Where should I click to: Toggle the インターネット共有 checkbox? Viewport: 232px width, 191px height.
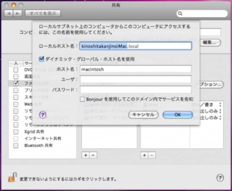(16, 138)
